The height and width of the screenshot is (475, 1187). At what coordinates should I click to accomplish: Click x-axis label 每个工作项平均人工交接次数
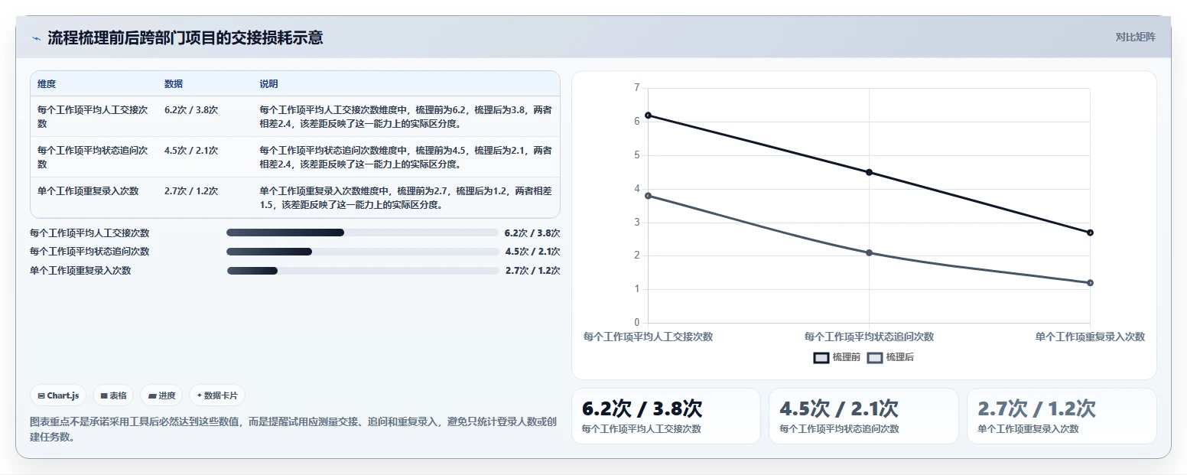tap(648, 337)
